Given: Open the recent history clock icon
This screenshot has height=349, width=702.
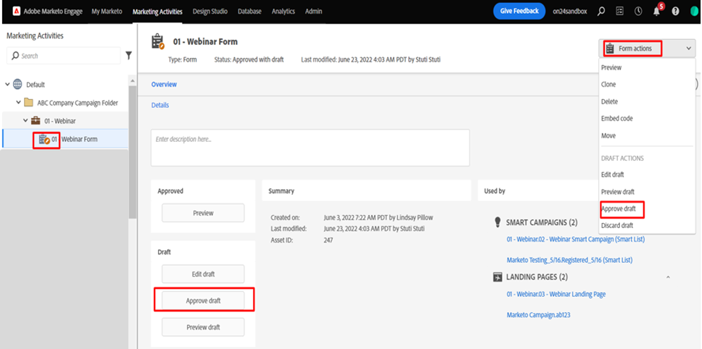Looking at the screenshot, I should (638, 12).
